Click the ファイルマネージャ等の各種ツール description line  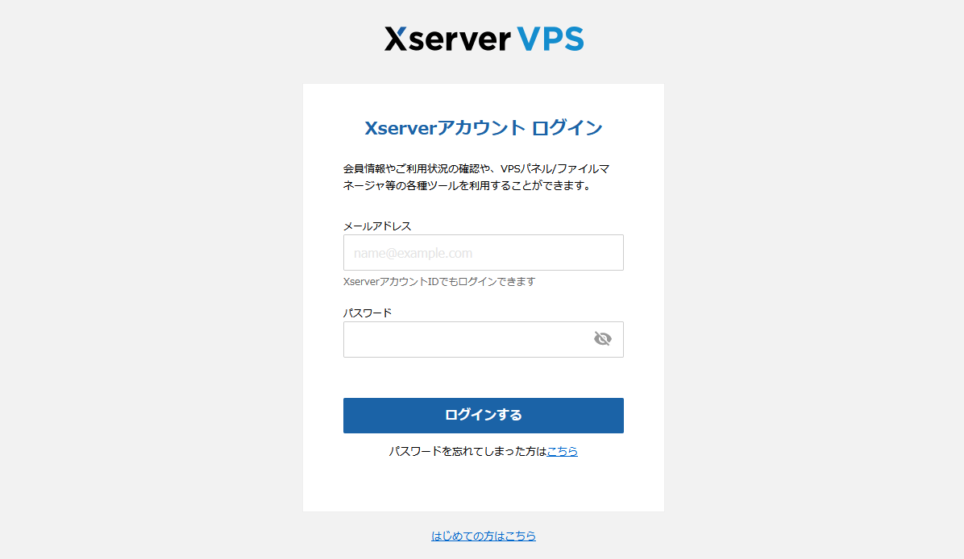[x=467, y=185]
